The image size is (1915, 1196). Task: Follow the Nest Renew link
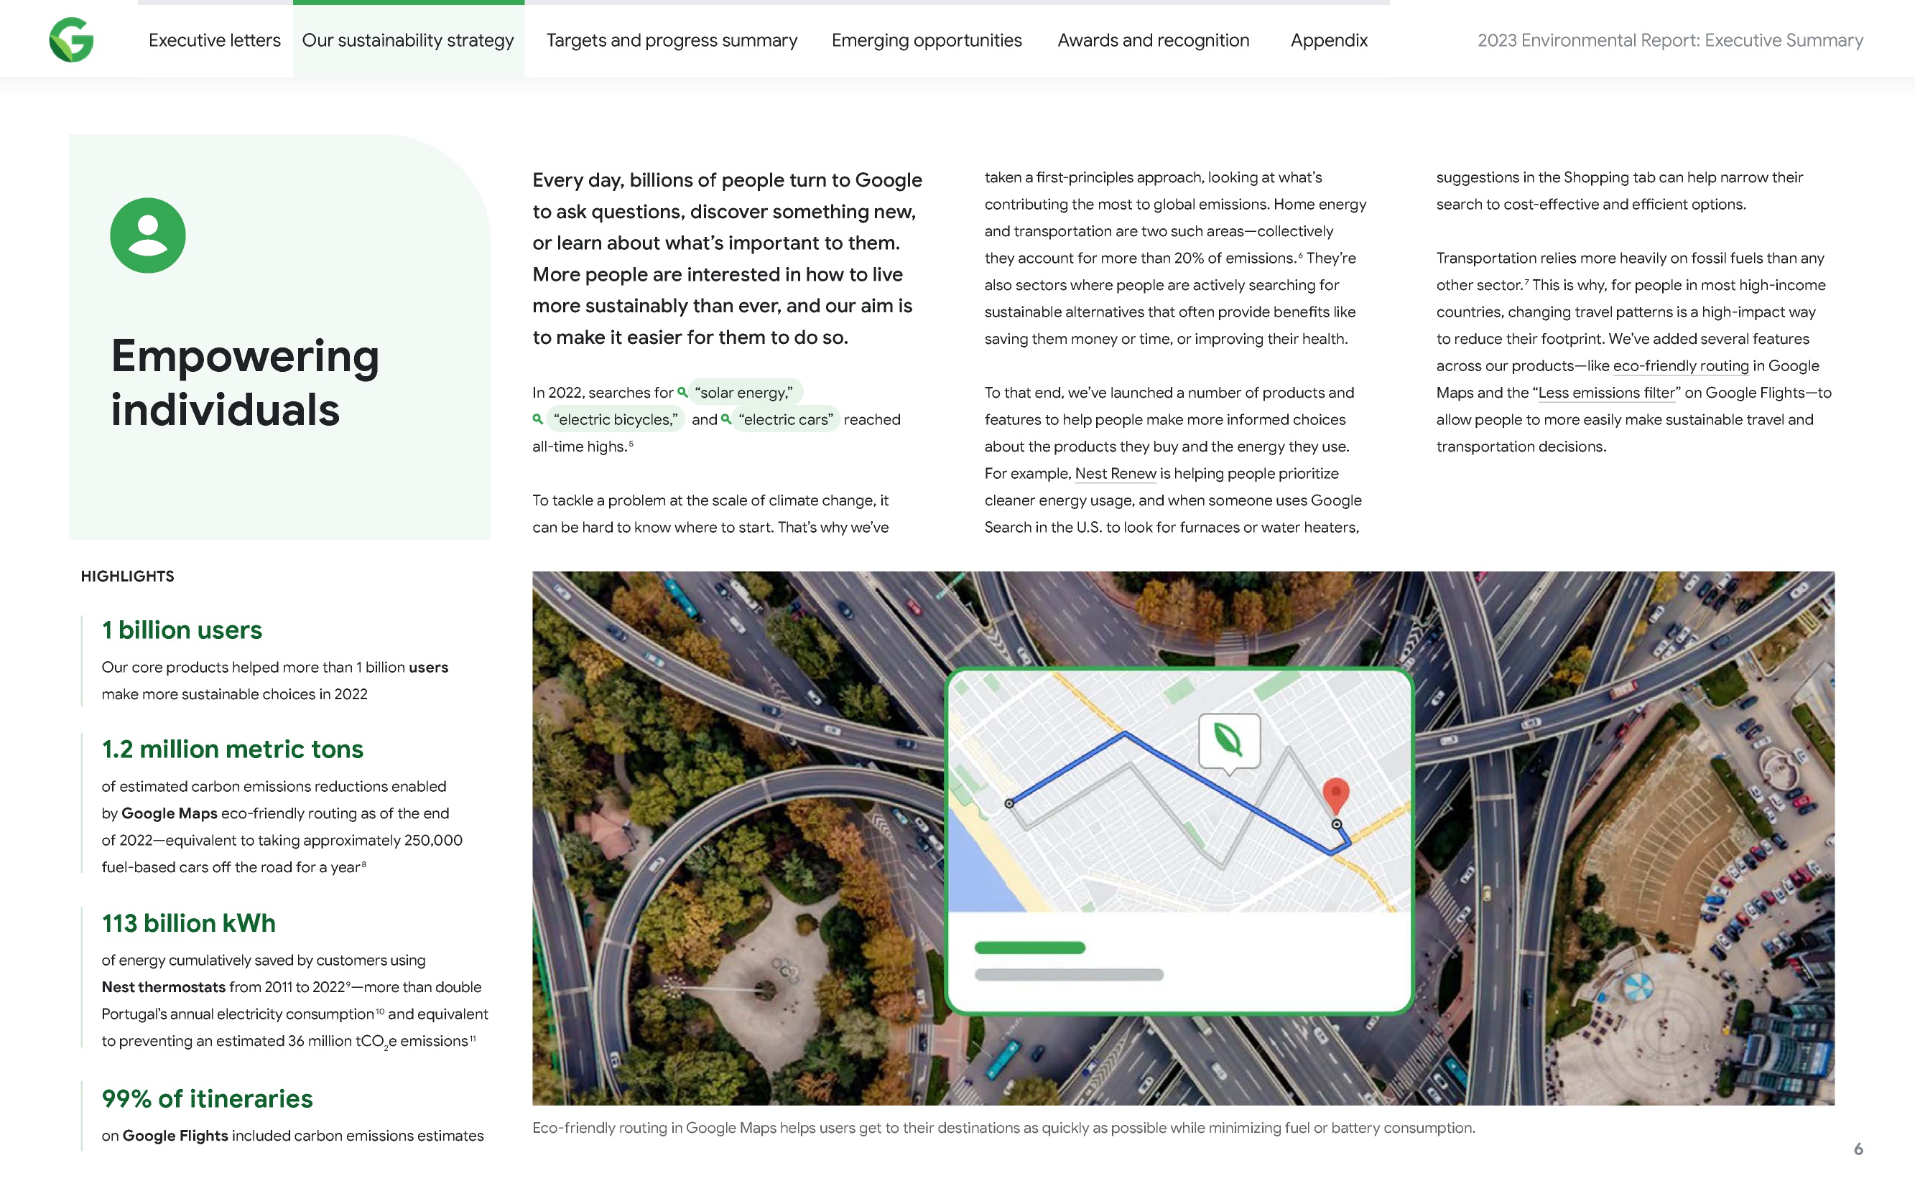1115,474
